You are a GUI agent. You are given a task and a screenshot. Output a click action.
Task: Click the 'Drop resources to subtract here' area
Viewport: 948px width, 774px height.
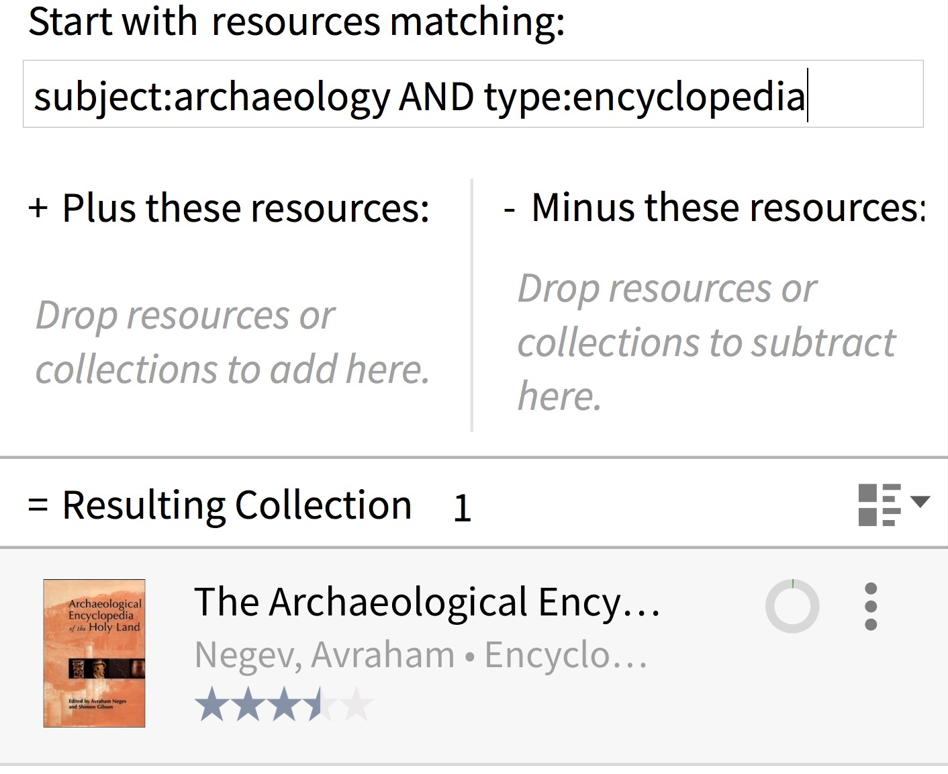(x=706, y=342)
